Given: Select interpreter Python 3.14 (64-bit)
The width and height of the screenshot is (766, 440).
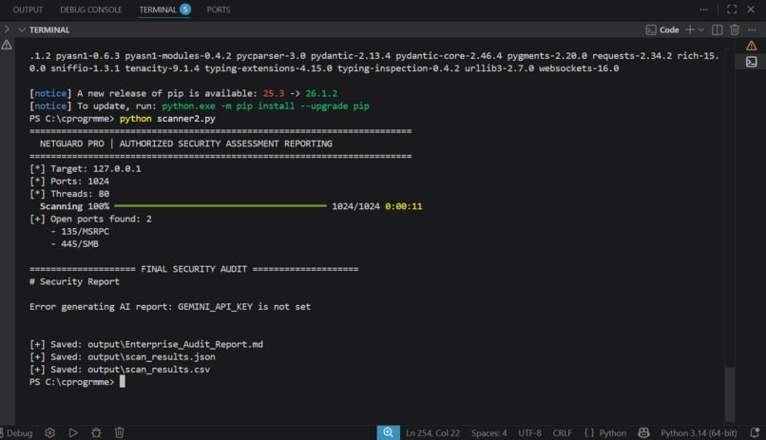Looking at the screenshot, I should point(699,433).
